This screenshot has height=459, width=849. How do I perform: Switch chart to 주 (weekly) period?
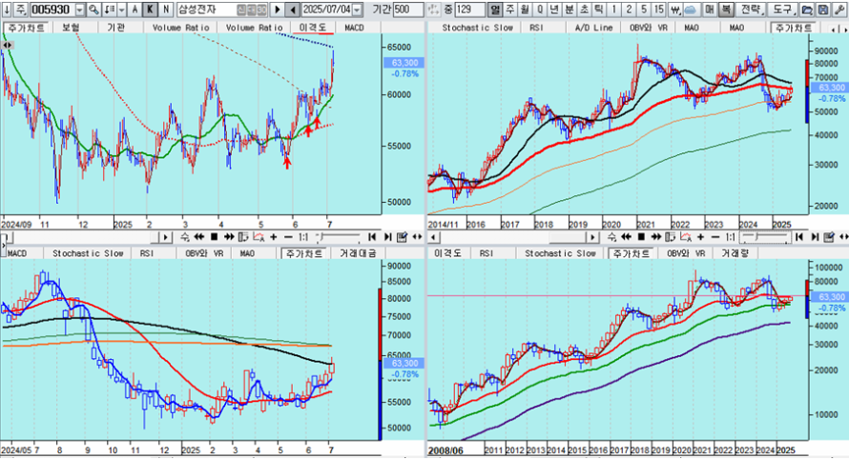tap(510, 9)
